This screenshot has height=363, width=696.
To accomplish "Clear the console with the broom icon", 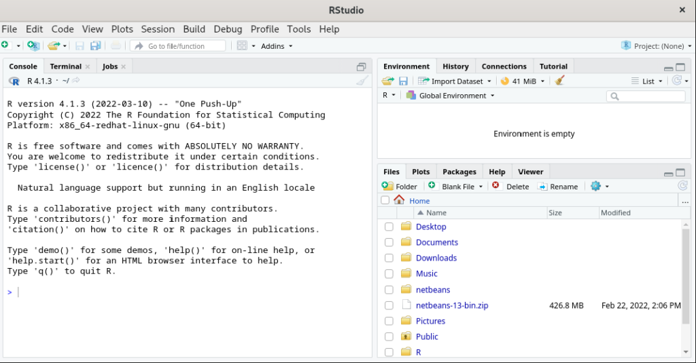I will (363, 81).
